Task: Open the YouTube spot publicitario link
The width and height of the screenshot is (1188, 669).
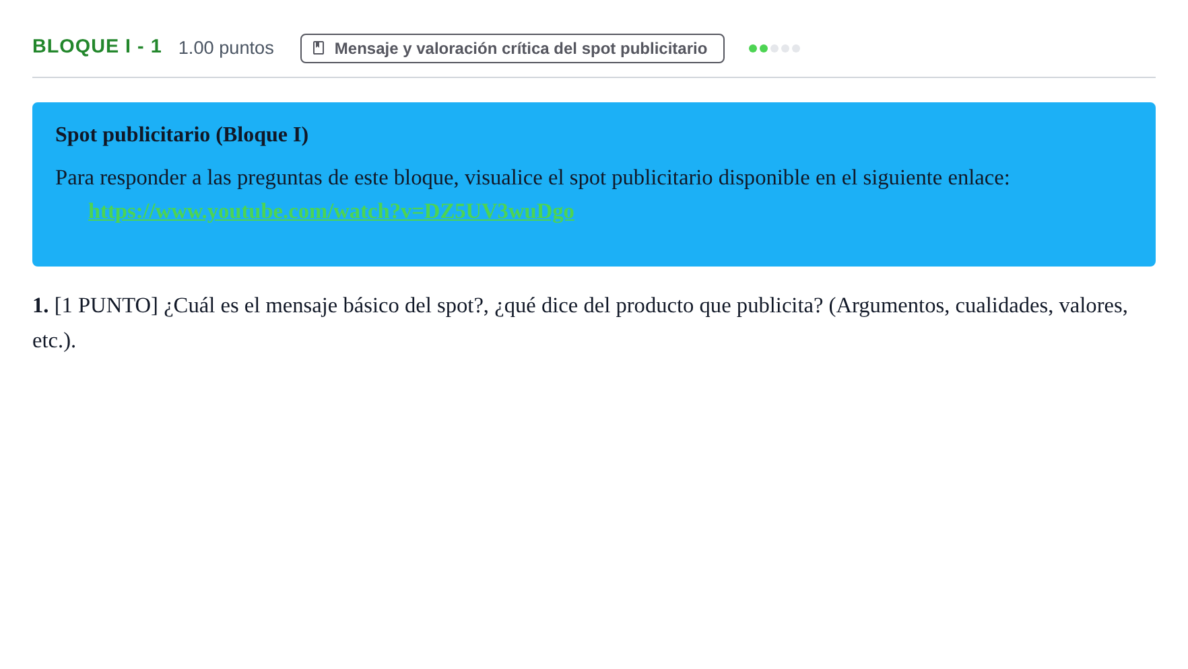Action: 331,211
